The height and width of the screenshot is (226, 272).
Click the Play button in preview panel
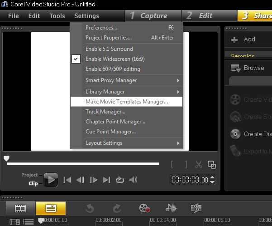51,180
